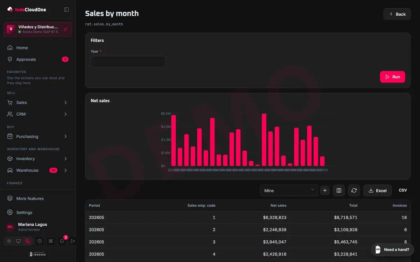Click the More features layers icon

[10, 198]
